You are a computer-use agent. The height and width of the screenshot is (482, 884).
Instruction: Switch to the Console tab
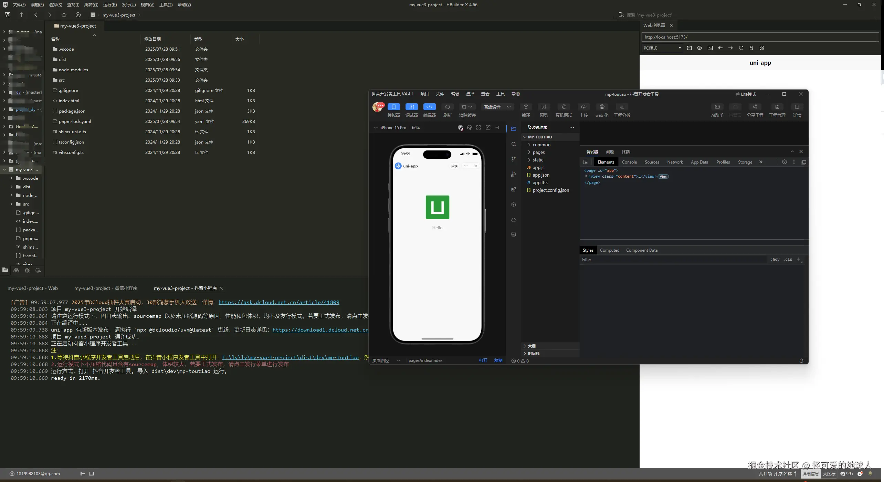629,162
